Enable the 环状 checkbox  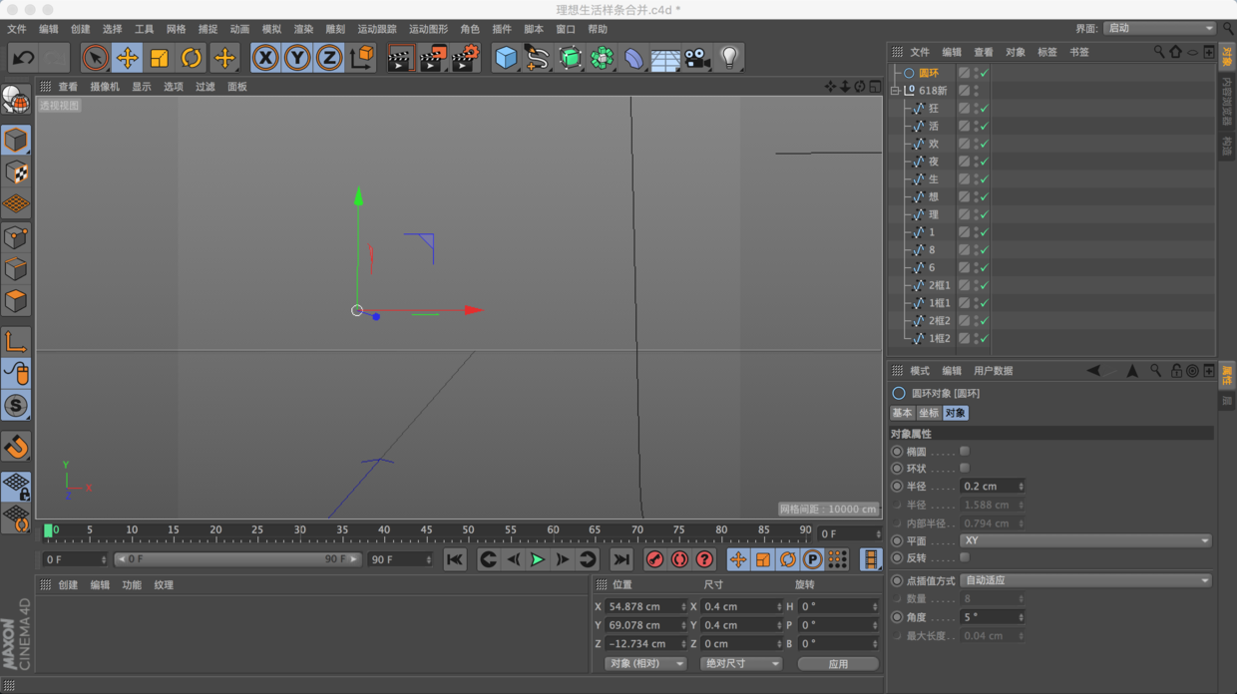(965, 468)
